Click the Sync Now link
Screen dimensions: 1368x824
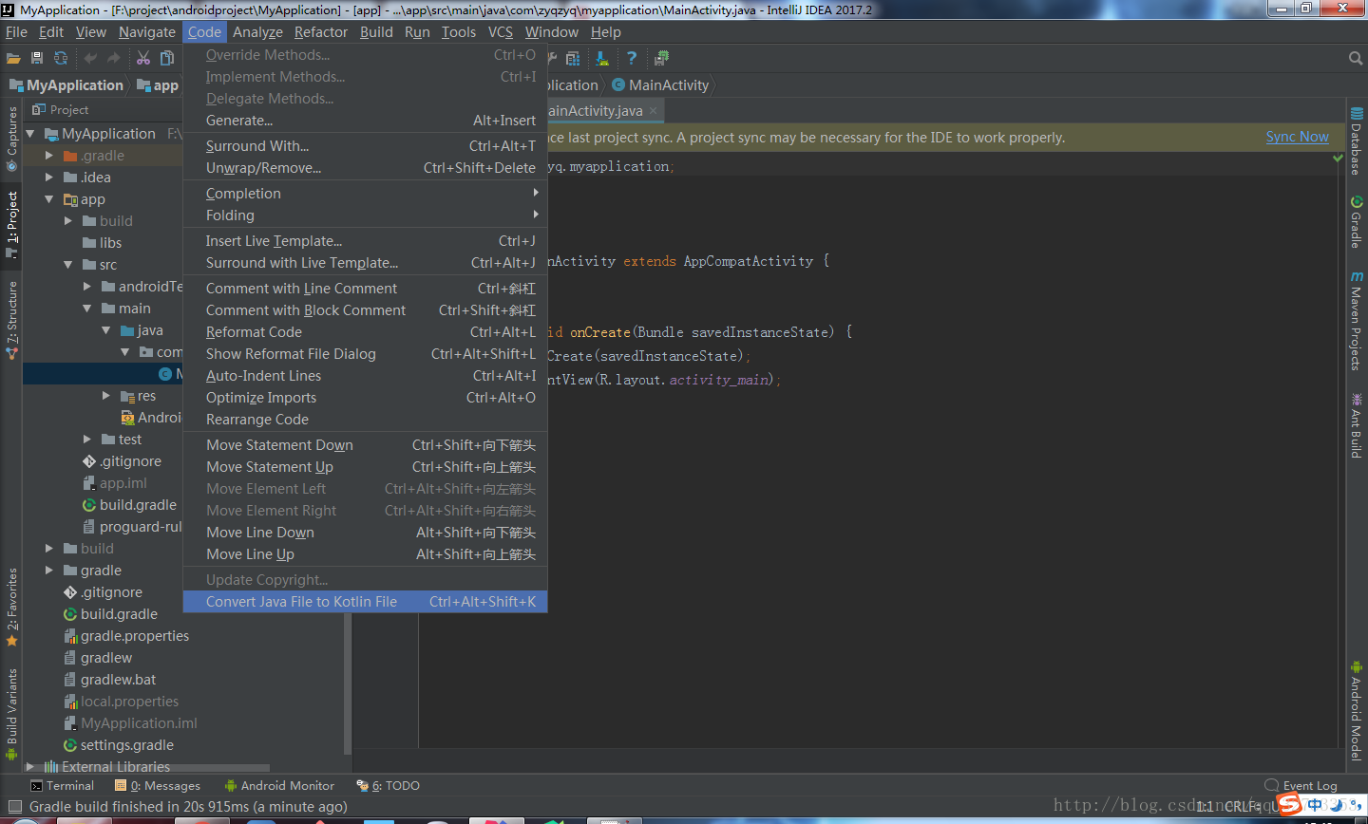[x=1298, y=137]
